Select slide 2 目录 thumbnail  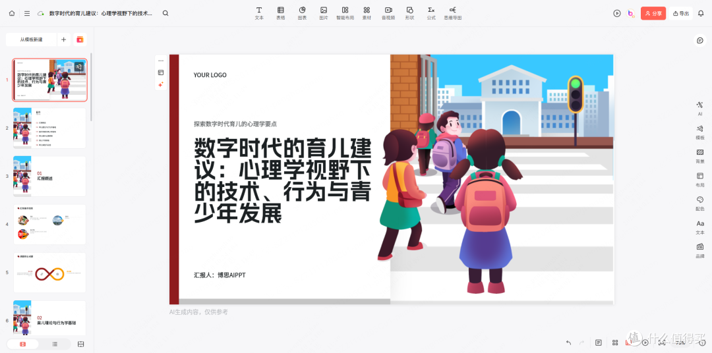click(x=49, y=128)
